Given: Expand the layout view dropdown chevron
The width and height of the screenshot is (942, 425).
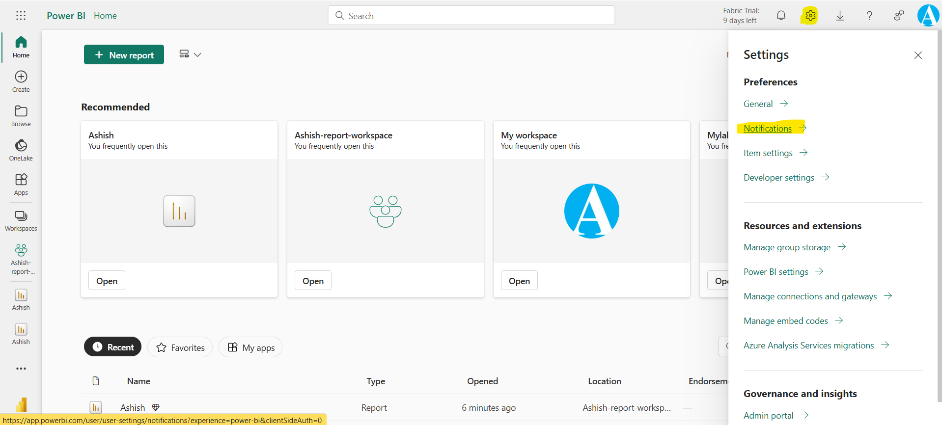Looking at the screenshot, I should point(197,54).
